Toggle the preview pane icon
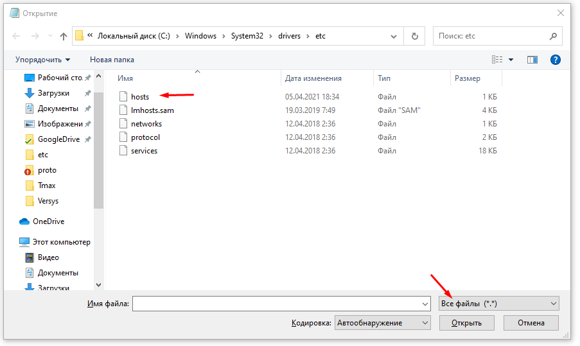 (x=532, y=60)
